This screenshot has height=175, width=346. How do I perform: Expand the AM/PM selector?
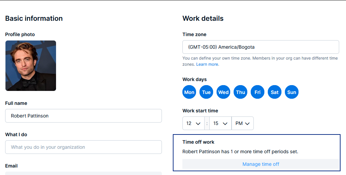[x=243, y=123]
